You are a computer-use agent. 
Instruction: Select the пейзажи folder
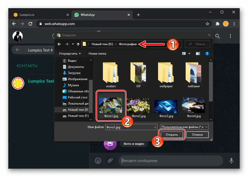[194, 75]
